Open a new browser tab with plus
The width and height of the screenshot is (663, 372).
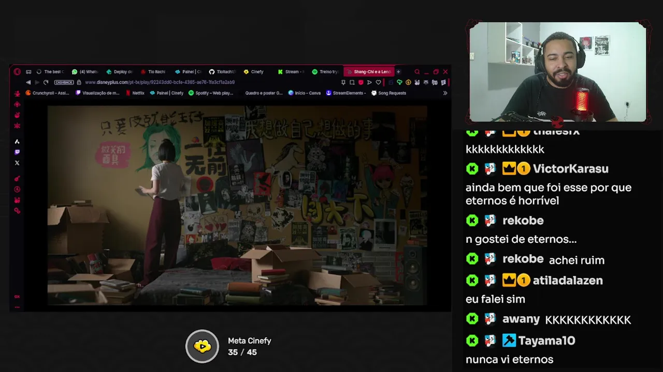(398, 72)
